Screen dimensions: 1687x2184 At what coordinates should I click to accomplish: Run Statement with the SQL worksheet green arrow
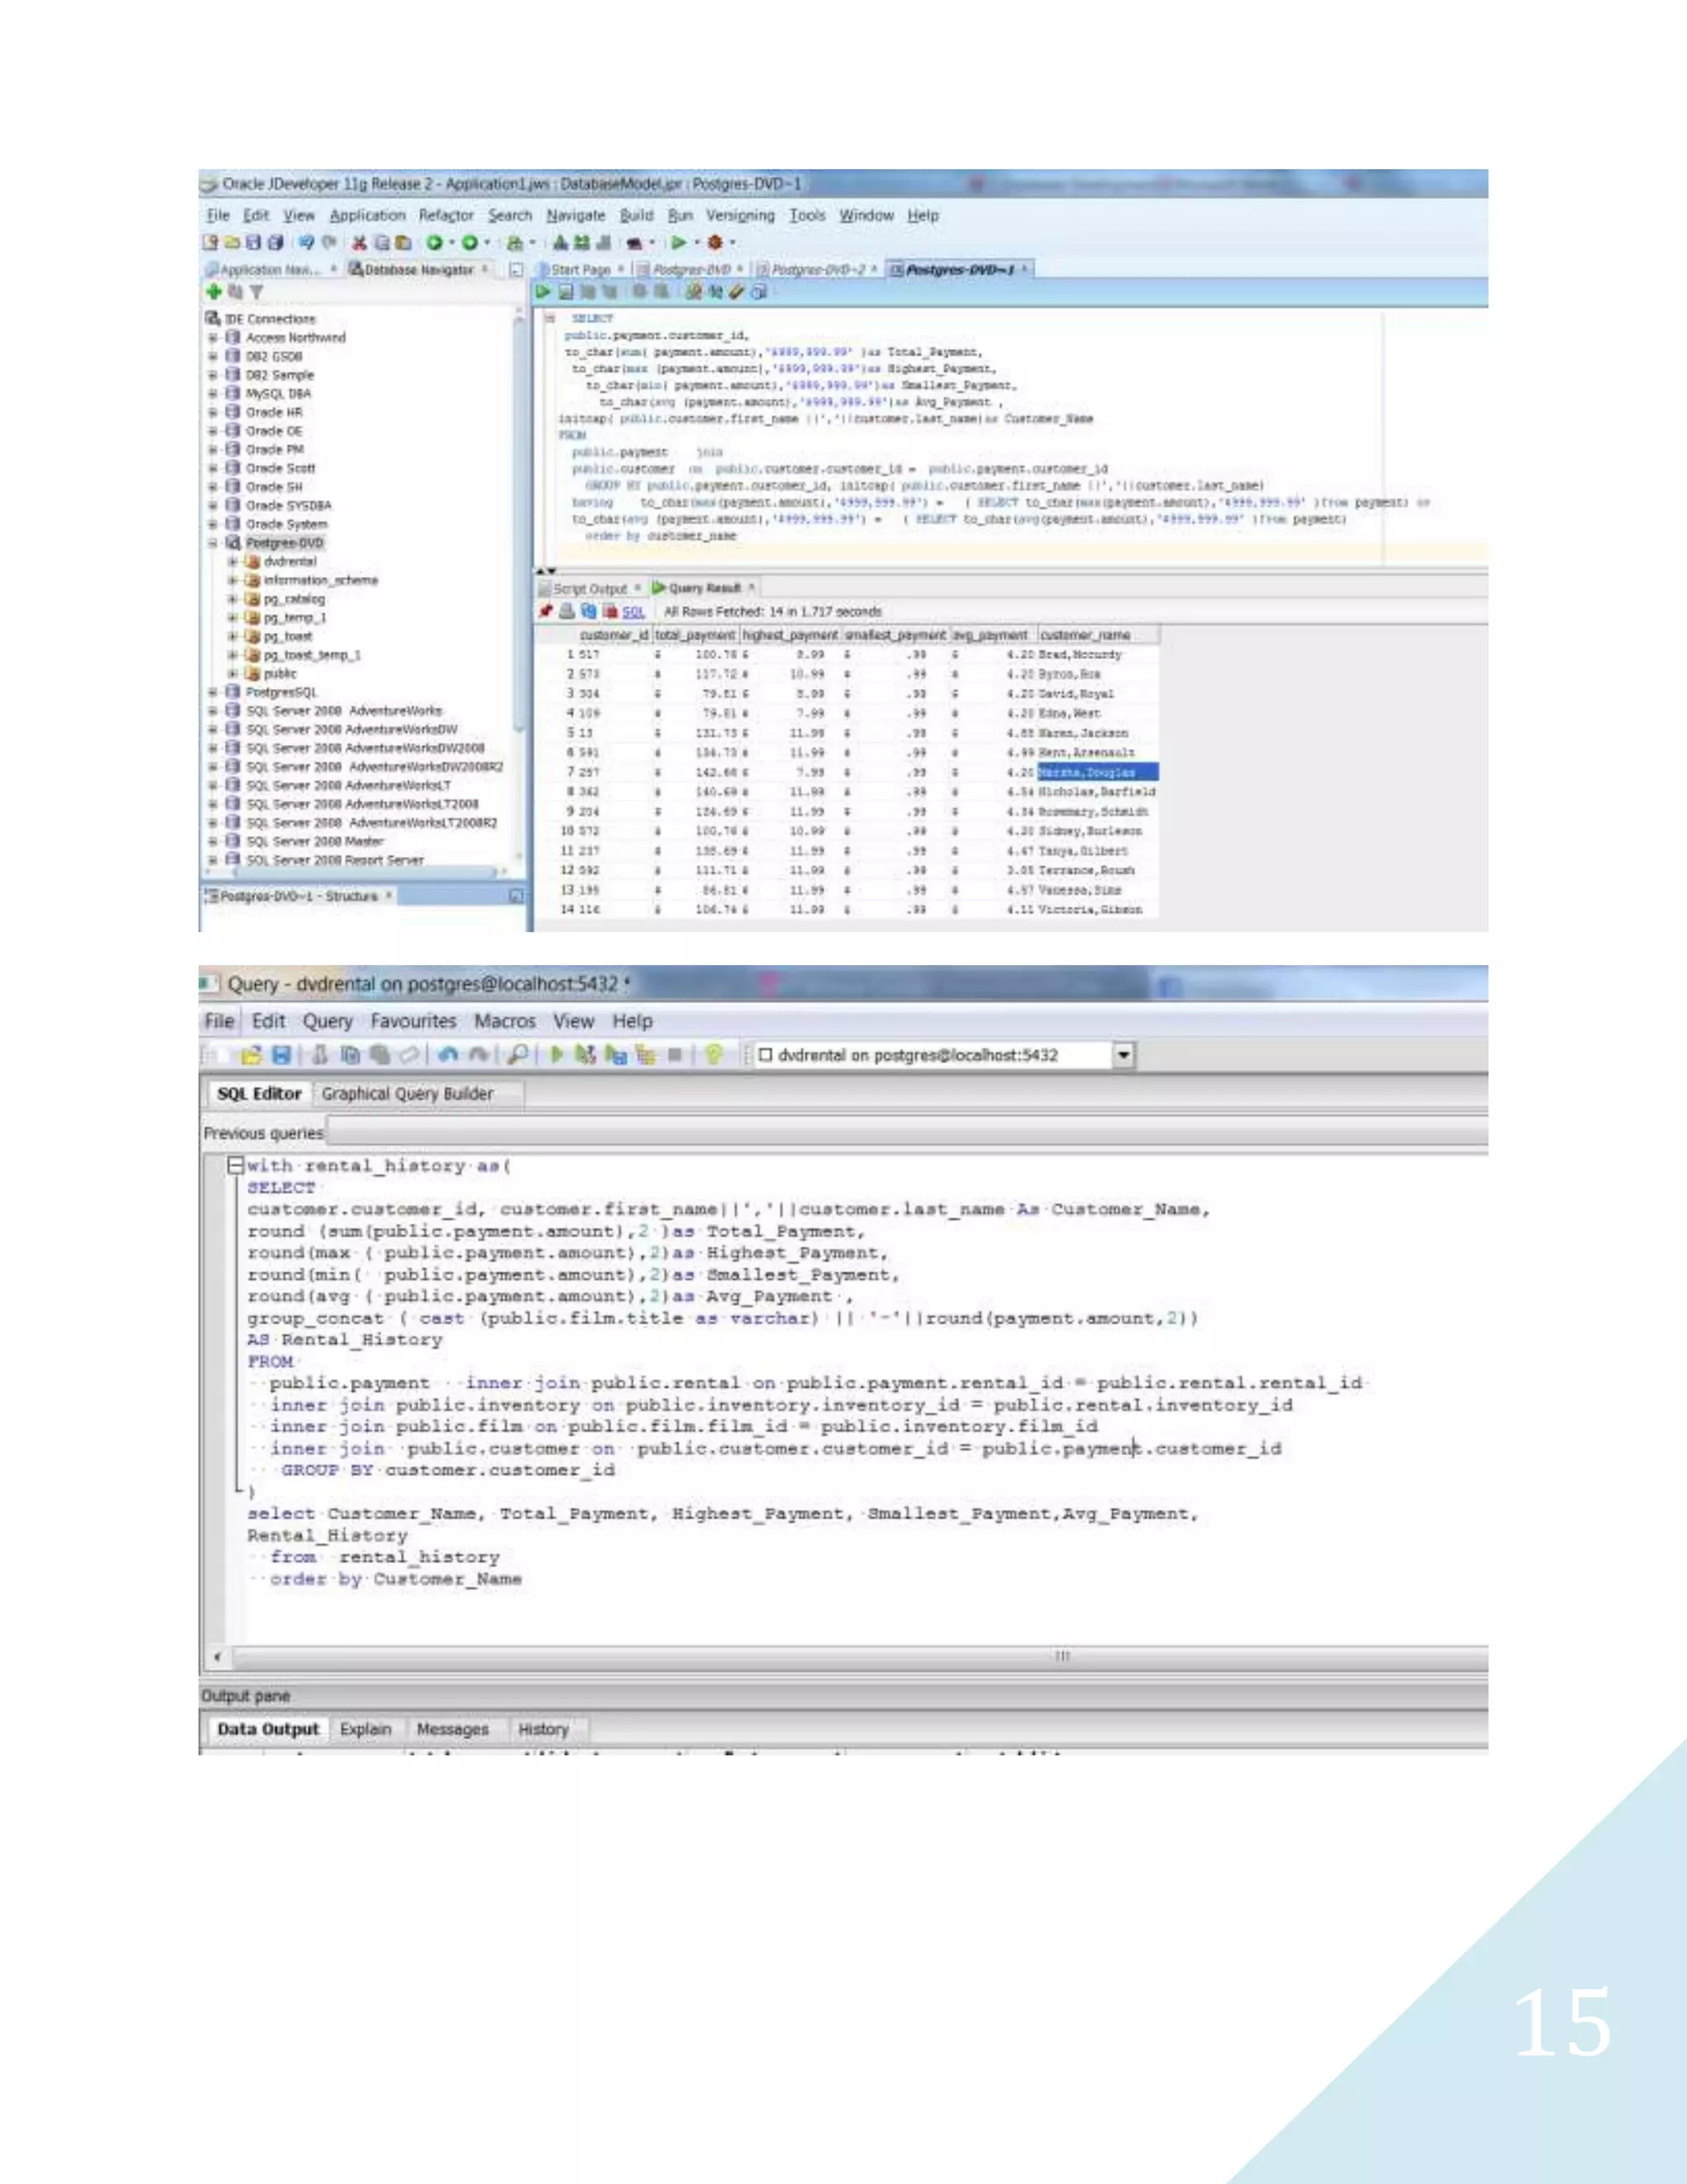[x=543, y=292]
